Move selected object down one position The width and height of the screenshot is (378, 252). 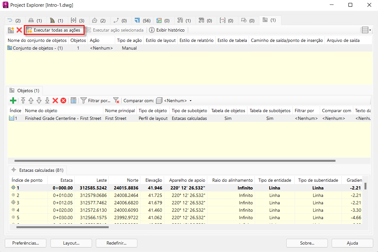[x=39, y=101]
